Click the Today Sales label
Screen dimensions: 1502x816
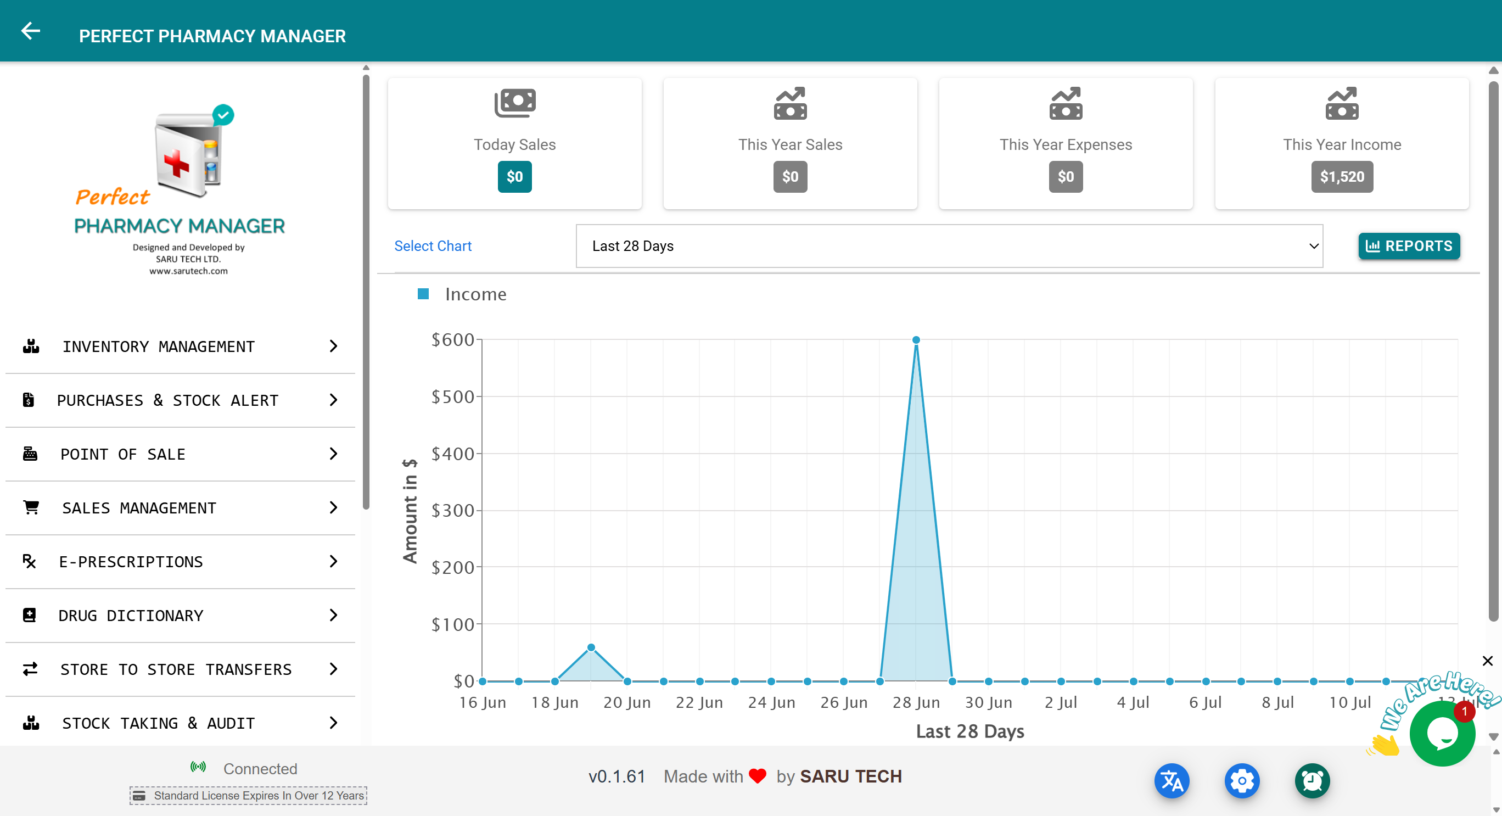pyautogui.click(x=515, y=144)
